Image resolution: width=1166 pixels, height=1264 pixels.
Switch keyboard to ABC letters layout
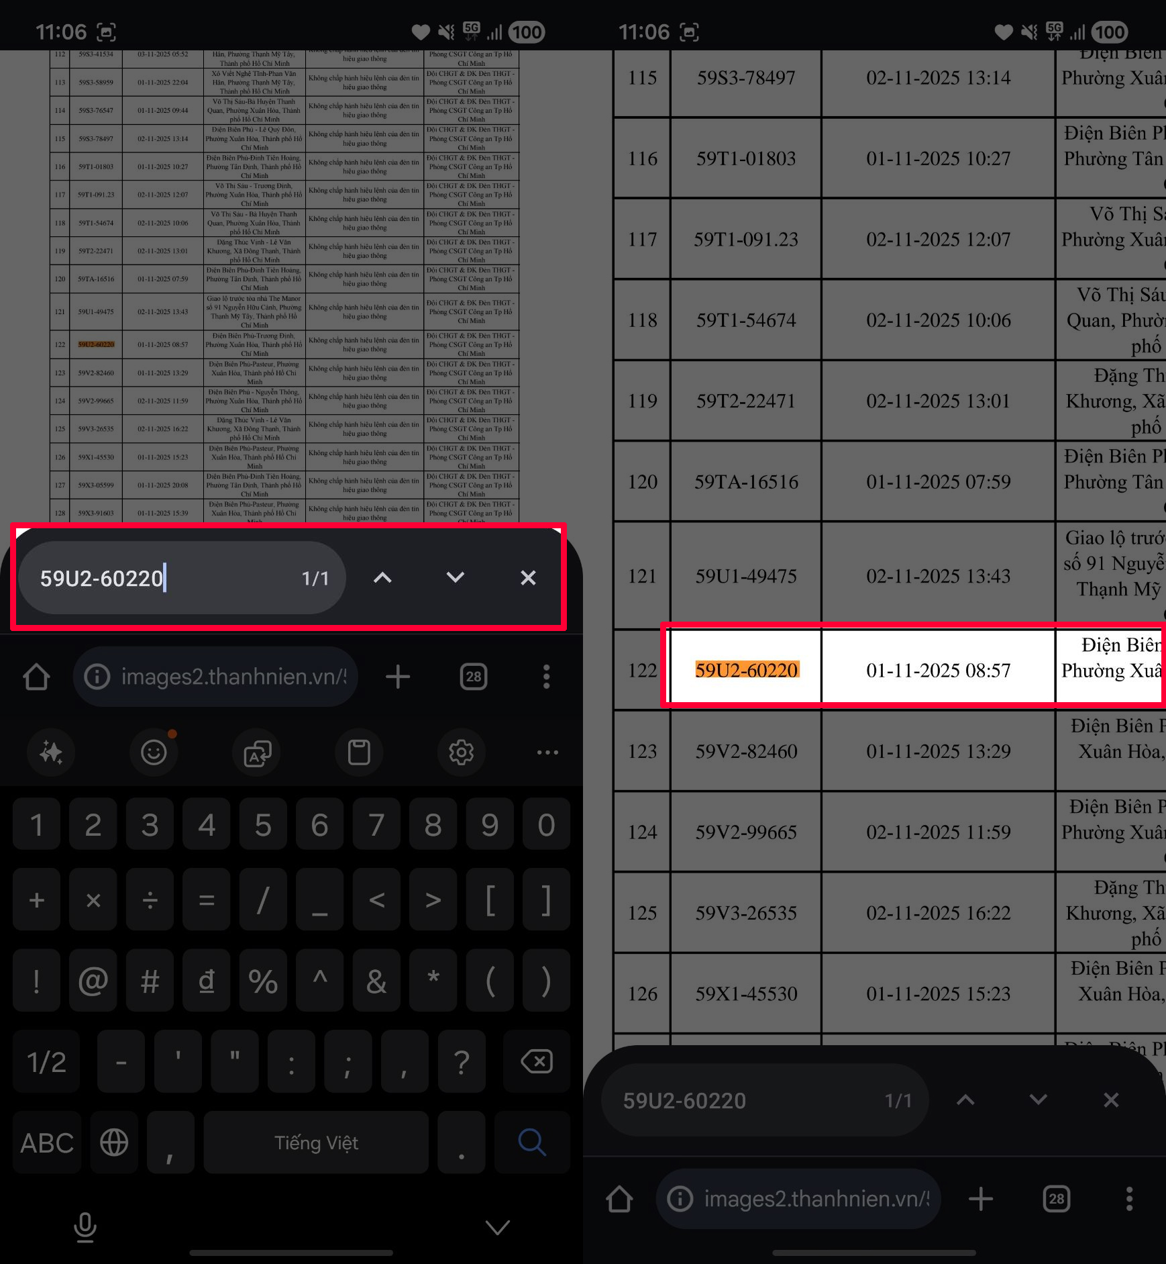pos(47,1143)
